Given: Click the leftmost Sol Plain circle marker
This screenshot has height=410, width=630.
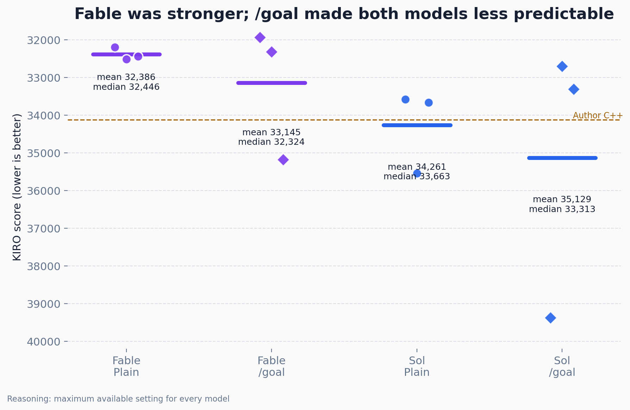Looking at the screenshot, I should click(405, 99).
